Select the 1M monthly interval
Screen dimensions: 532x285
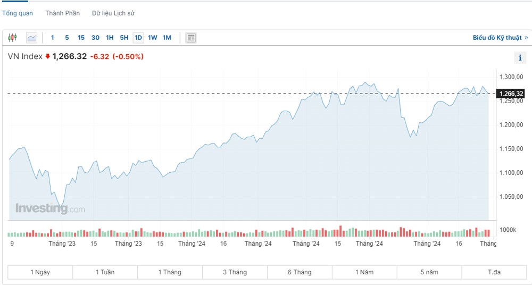point(167,38)
